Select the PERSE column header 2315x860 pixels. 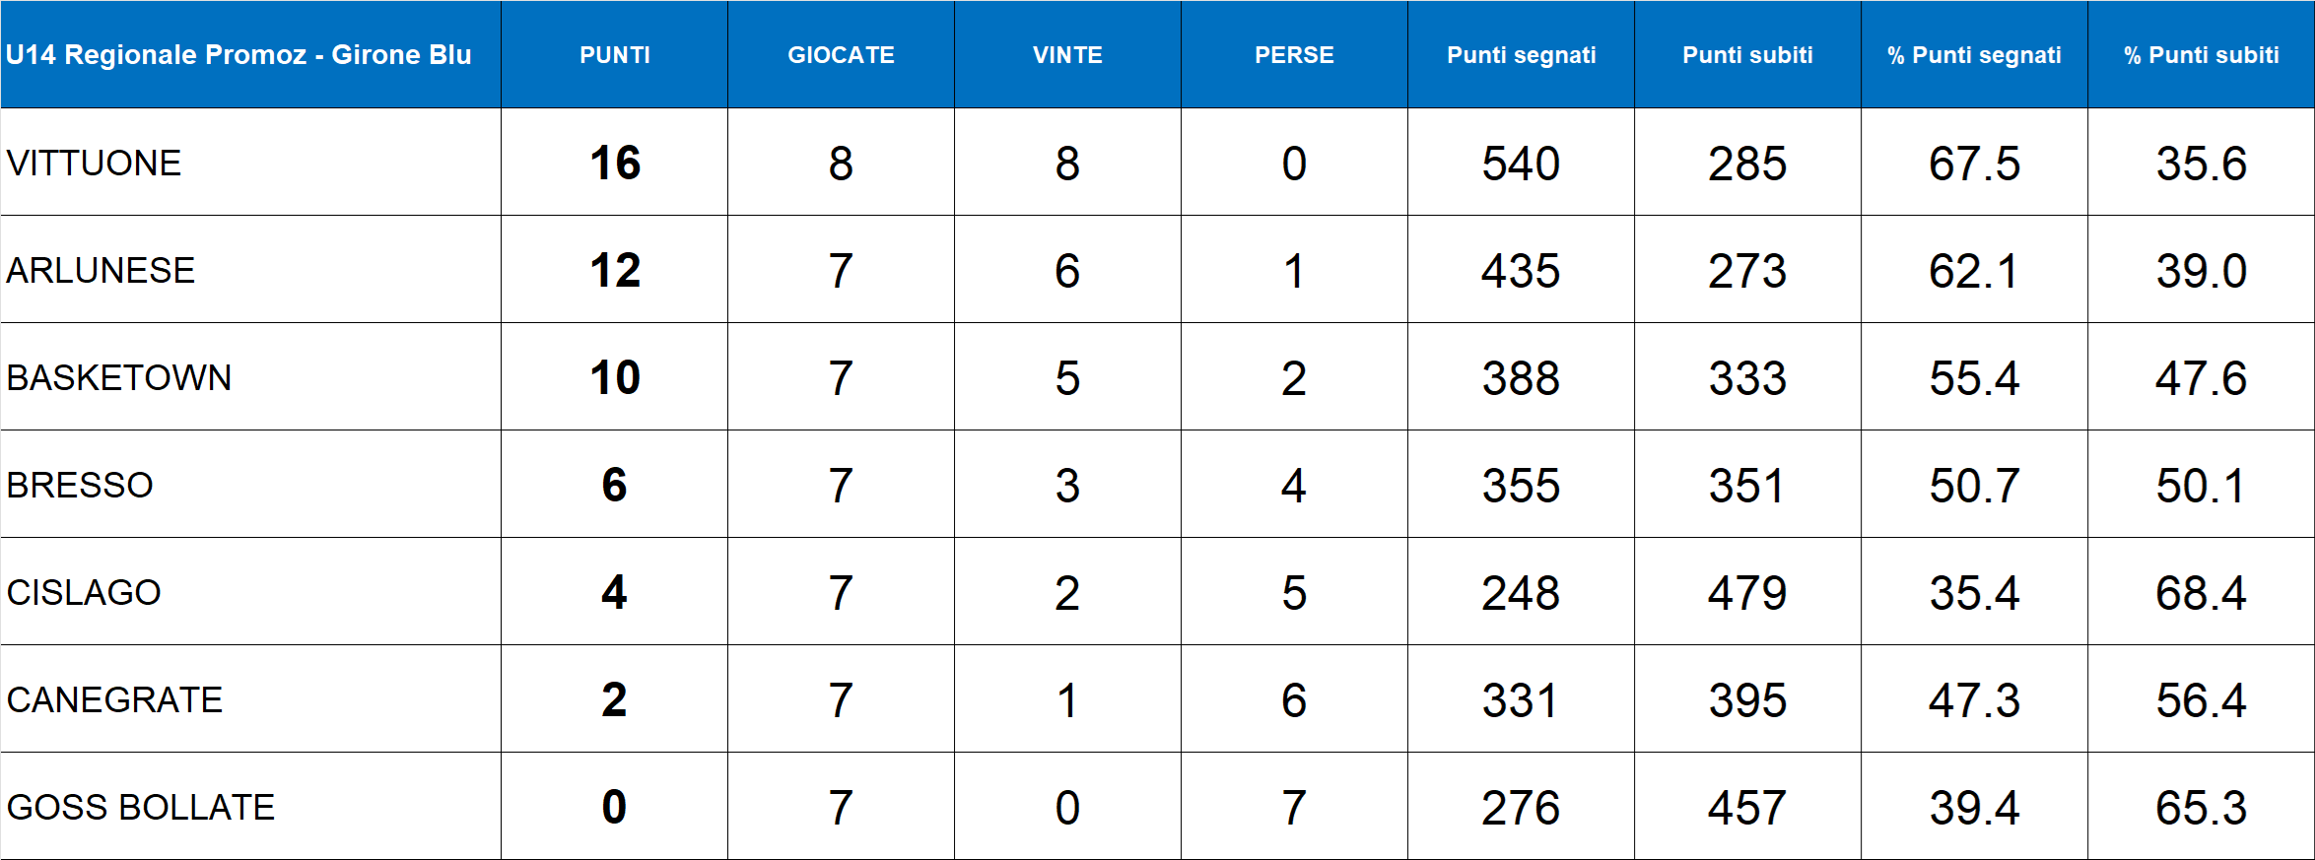[x=1294, y=55]
